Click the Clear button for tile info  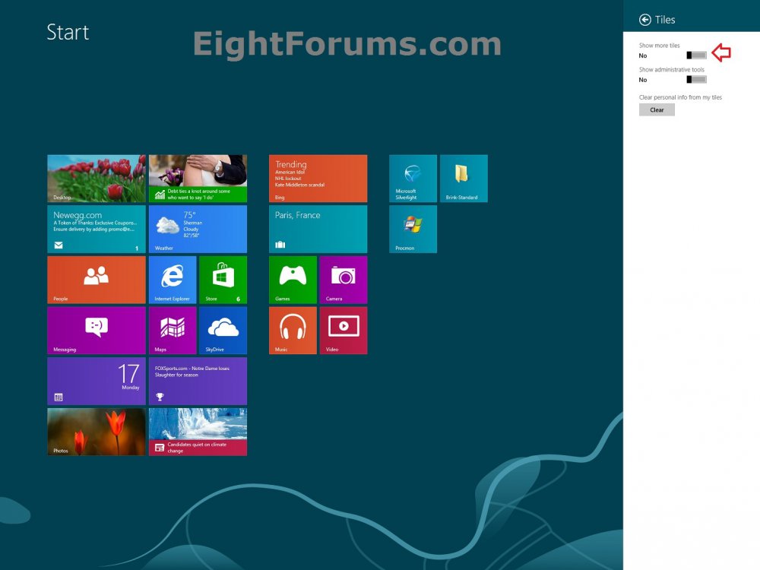657,110
